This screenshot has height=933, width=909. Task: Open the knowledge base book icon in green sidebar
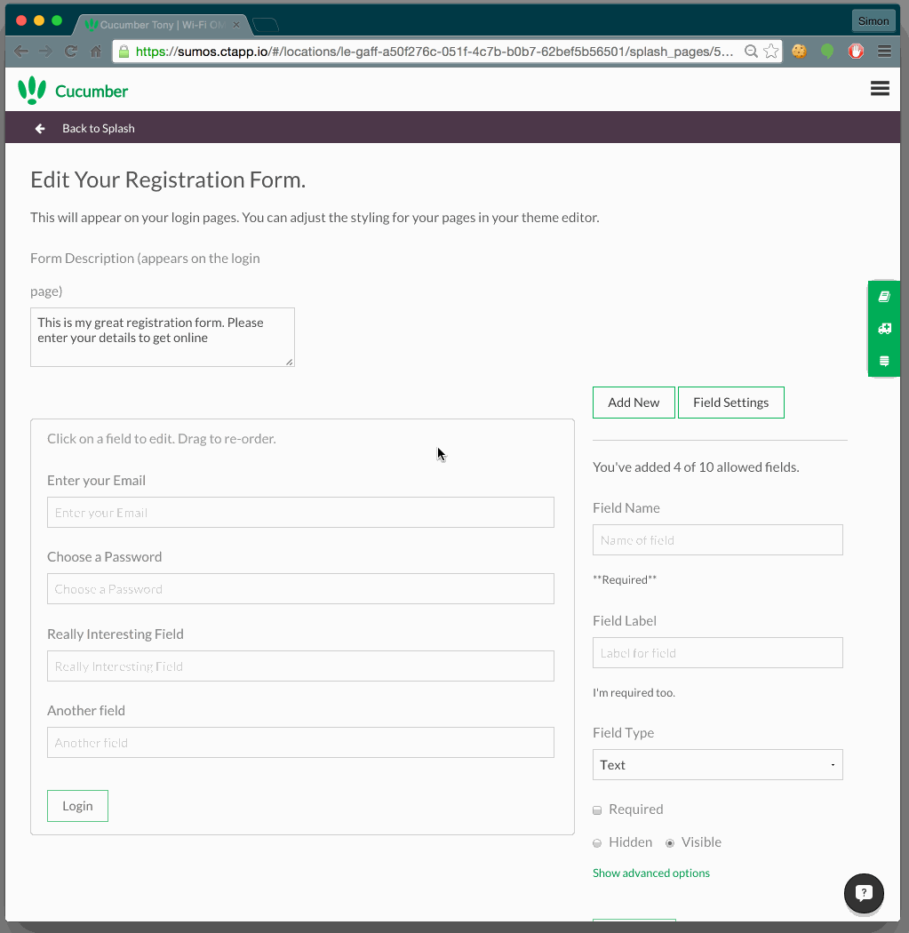click(883, 296)
